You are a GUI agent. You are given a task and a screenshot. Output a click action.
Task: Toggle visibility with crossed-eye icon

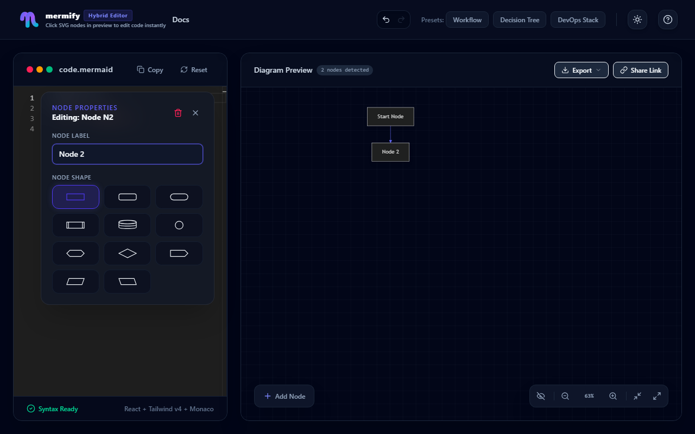coord(541,396)
